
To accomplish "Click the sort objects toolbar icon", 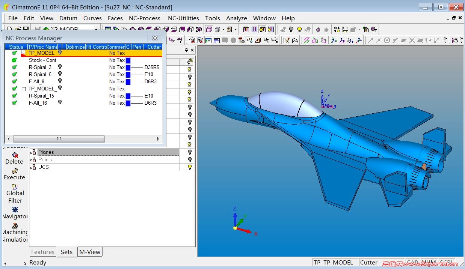I will (337, 29).
